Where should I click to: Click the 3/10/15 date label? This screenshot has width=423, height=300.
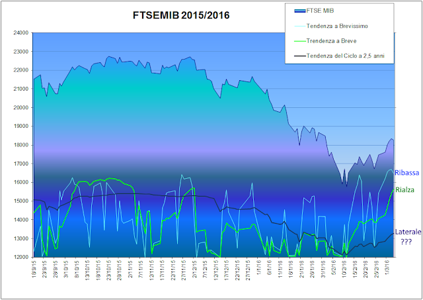pos(66,270)
